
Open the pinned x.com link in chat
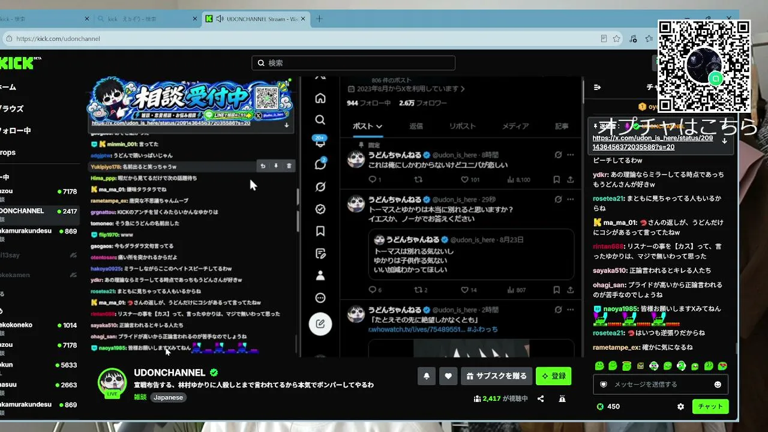[x=653, y=142]
